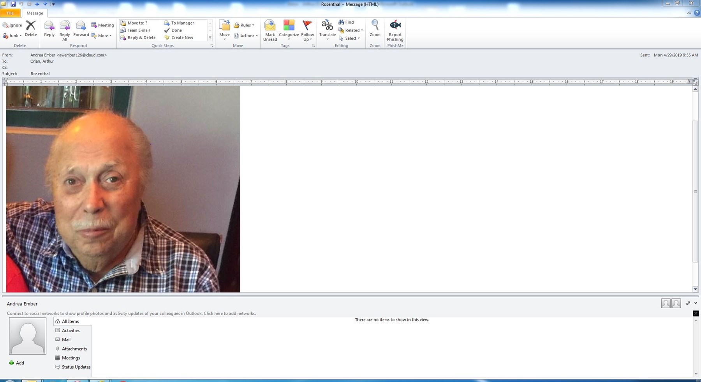Click the message body vertical scrollbar
701x382 pixels.
coord(695,191)
